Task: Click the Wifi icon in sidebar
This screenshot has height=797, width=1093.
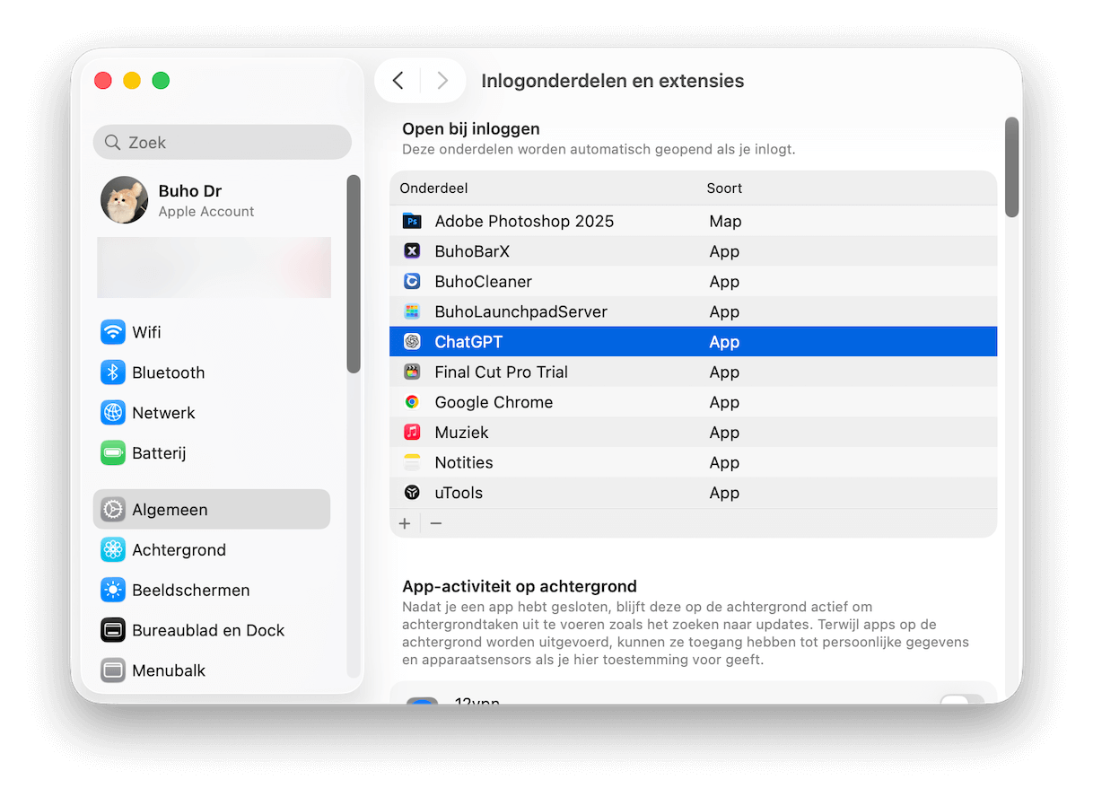Action: pyautogui.click(x=113, y=332)
